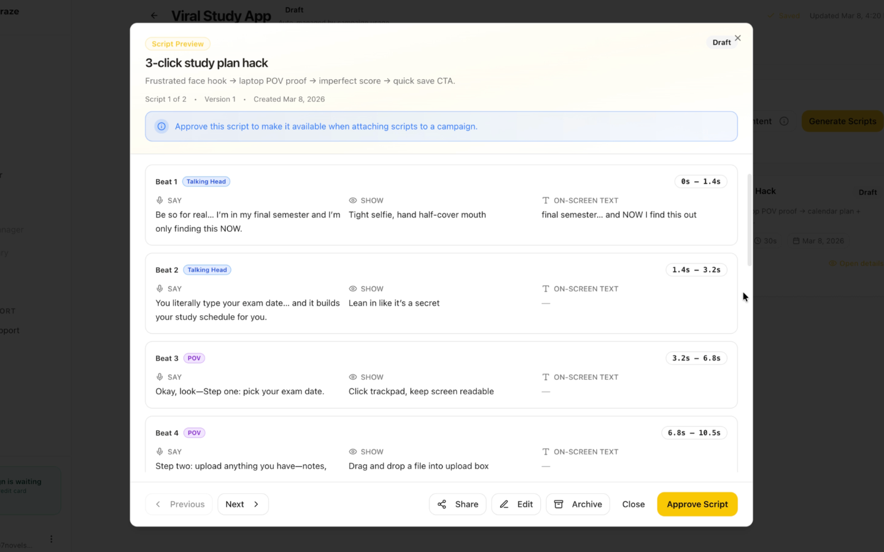The width and height of the screenshot is (884, 552).
Task: Click the info icon beside Generate Scripts
Action: tap(784, 121)
